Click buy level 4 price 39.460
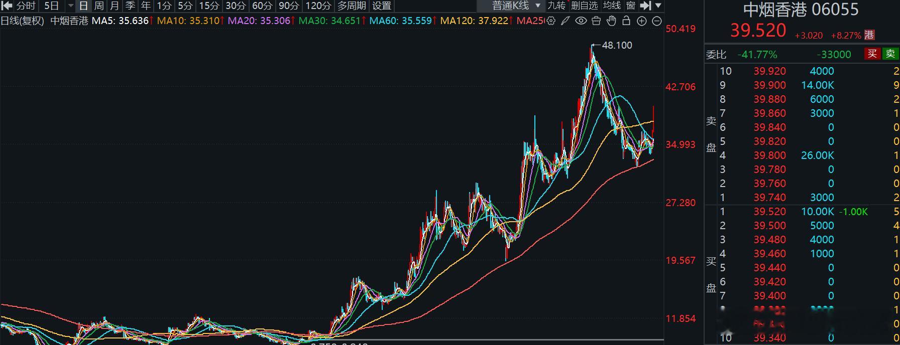 click(769, 254)
